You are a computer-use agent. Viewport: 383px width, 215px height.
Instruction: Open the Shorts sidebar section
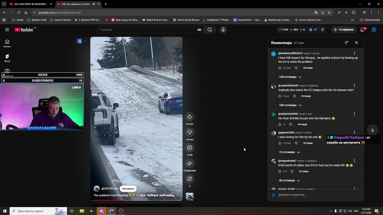point(7,58)
